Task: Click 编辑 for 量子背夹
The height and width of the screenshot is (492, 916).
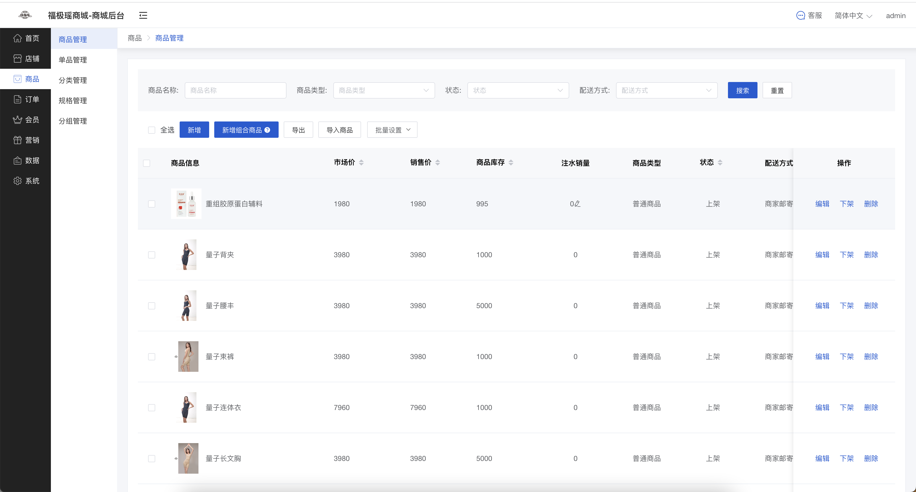Action: (x=822, y=255)
